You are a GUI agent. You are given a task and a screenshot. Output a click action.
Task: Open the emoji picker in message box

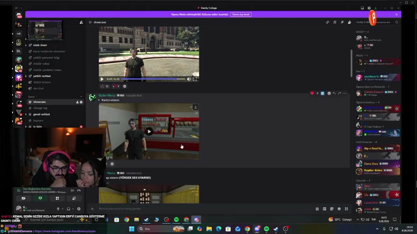coord(339,209)
